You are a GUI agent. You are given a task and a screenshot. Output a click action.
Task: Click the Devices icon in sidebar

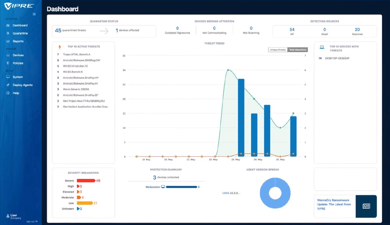coord(8,55)
